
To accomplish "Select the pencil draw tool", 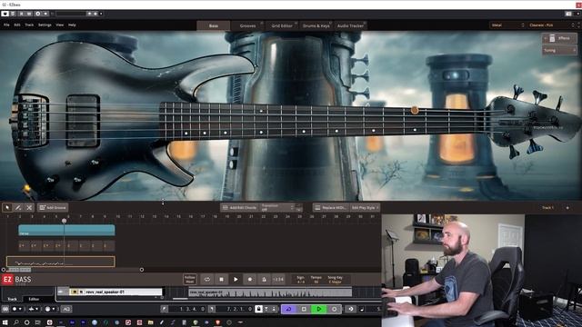I will point(18,208).
